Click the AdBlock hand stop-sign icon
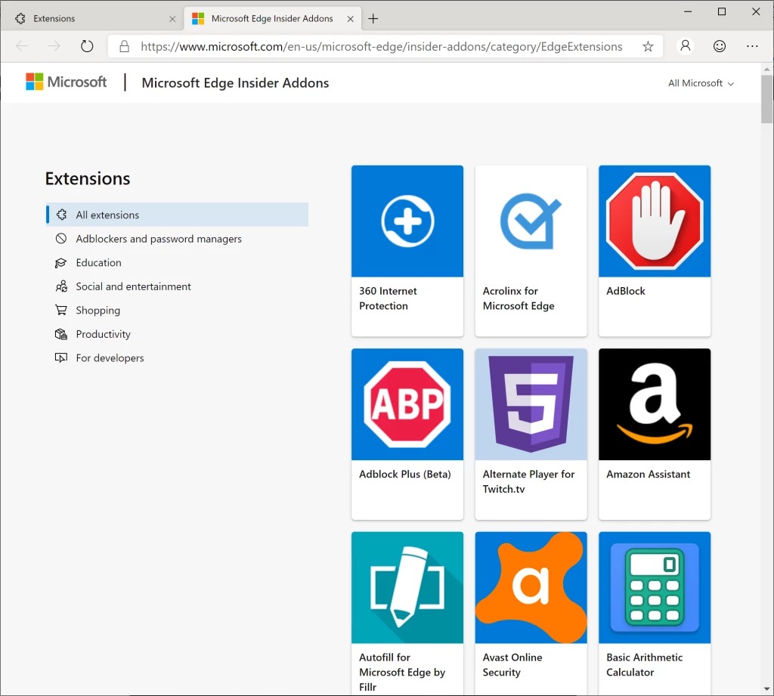Image resolution: width=774 pixels, height=696 pixels. (655, 221)
